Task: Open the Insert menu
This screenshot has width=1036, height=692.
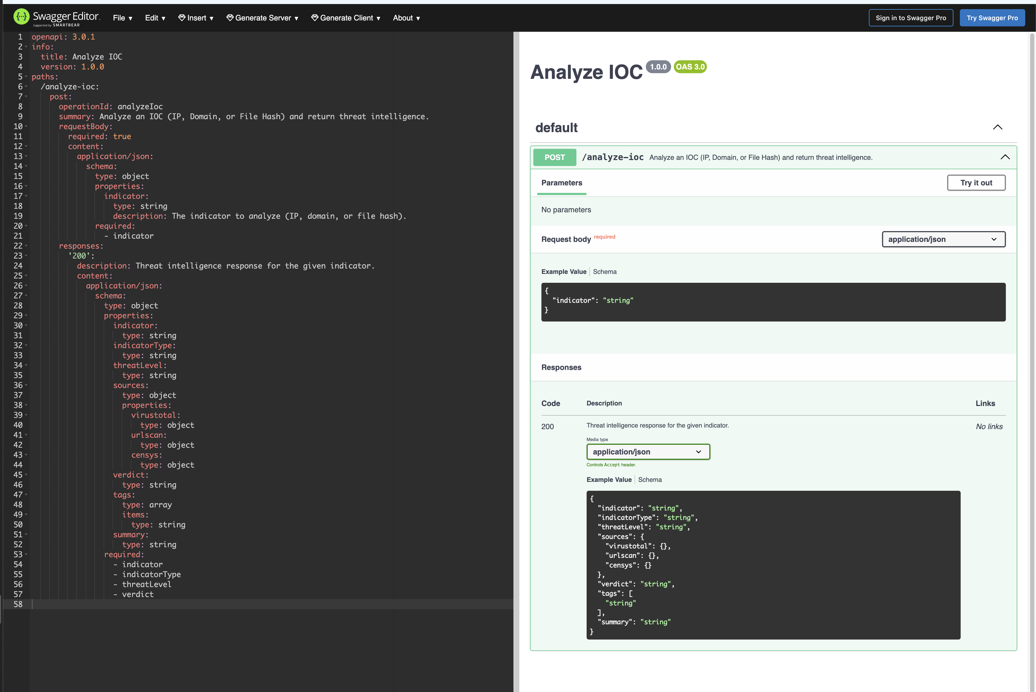Action: tap(196, 18)
